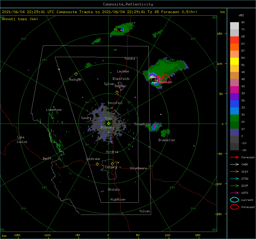Click the Lake Louise label
This screenshot has width=256, height=239.
tap(22, 140)
